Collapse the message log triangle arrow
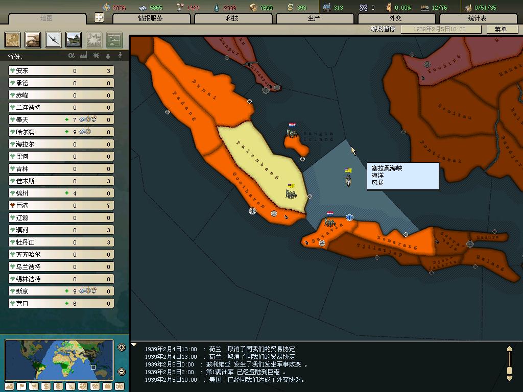The image size is (523, 392). click(134, 345)
